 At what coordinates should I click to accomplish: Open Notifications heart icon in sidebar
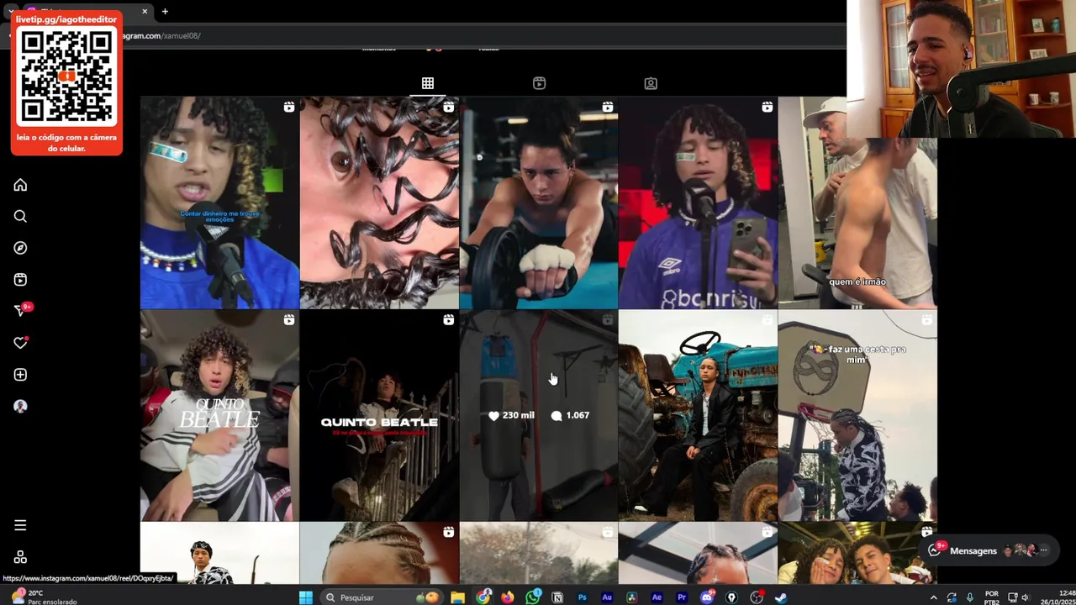(20, 343)
